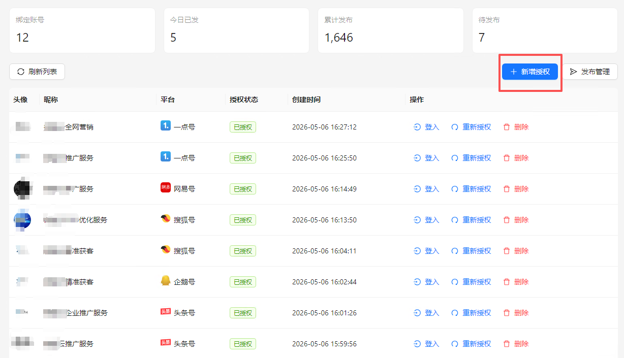The width and height of the screenshot is (624, 358).
Task: Click the 绑定账号 statistics card
Action: click(x=82, y=30)
